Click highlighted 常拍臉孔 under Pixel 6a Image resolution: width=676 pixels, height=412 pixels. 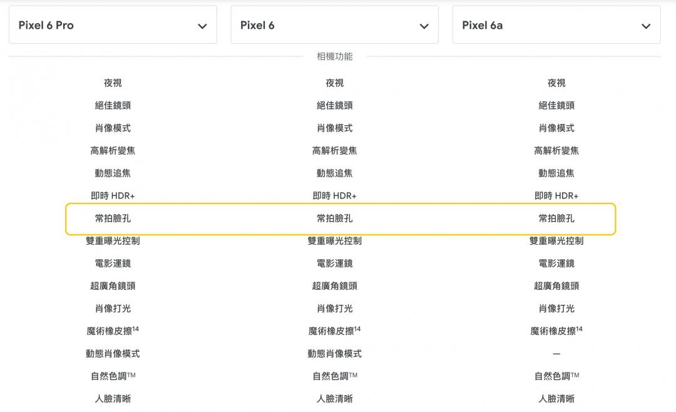(x=556, y=219)
